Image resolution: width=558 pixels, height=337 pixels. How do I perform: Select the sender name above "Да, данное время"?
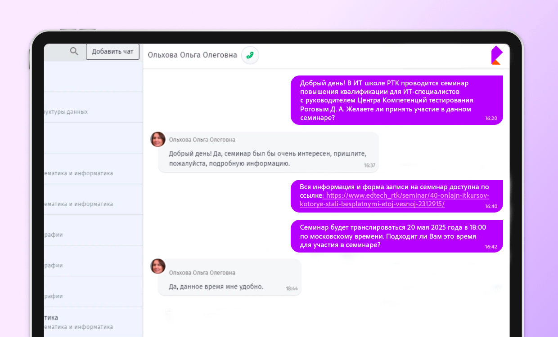pyautogui.click(x=202, y=273)
